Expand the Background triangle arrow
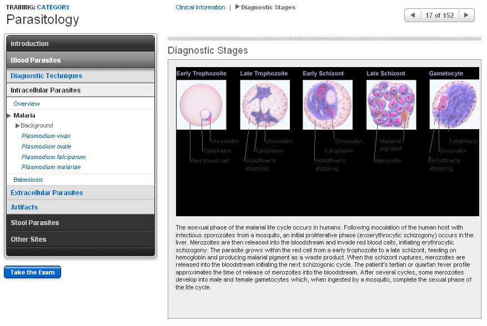The height and width of the screenshot is (326, 487). (18, 126)
